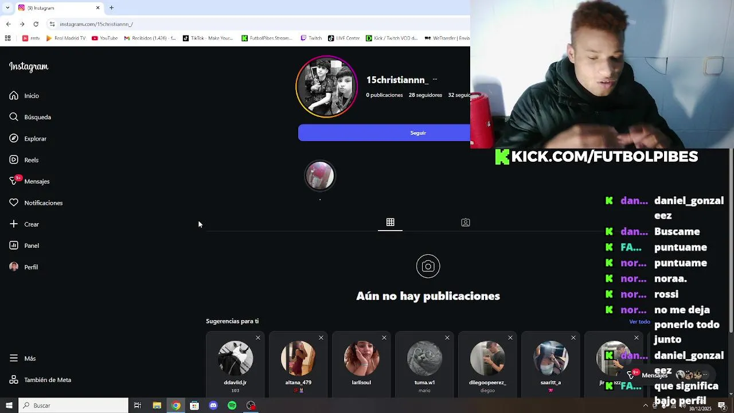This screenshot has width=734, height=413.
Task: Open File Explorer from taskbar
Action: [157, 406]
